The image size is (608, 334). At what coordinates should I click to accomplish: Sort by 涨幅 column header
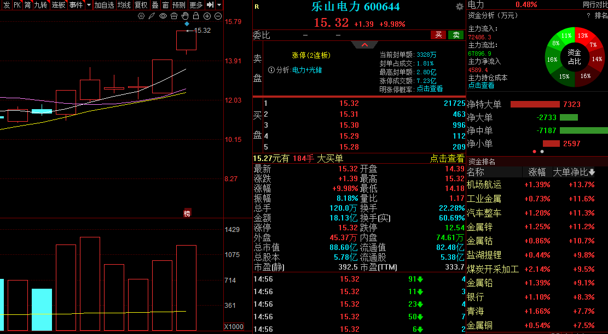(x=537, y=172)
